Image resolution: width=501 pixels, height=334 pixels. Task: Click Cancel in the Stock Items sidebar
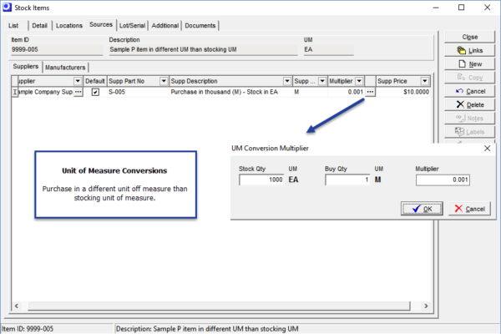(x=469, y=91)
